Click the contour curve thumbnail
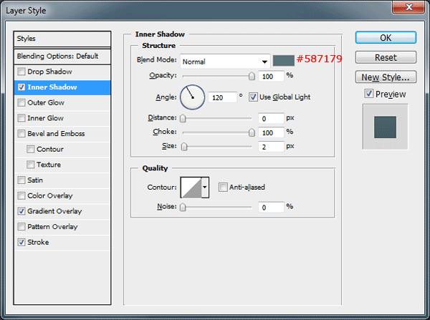 (x=191, y=188)
